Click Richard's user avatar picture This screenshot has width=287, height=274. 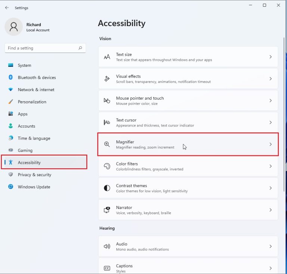pyautogui.click(x=13, y=27)
